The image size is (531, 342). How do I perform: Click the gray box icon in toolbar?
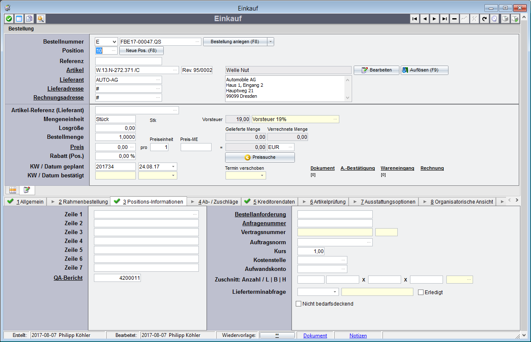pyautogui.click(x=505, y=19)
